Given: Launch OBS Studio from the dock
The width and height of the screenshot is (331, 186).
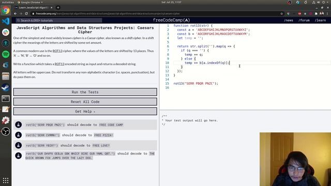Looking at the screenshot, I should pos(6,131).
